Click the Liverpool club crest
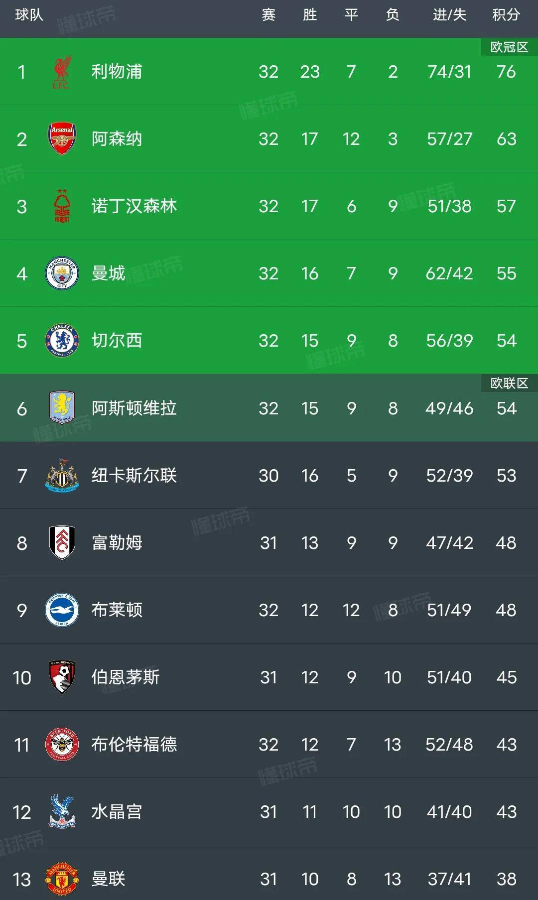 [62, 72]
